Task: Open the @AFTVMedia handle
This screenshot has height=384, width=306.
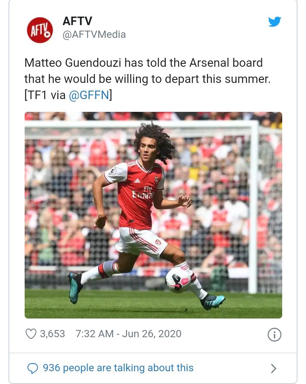Action: [94, 34]
